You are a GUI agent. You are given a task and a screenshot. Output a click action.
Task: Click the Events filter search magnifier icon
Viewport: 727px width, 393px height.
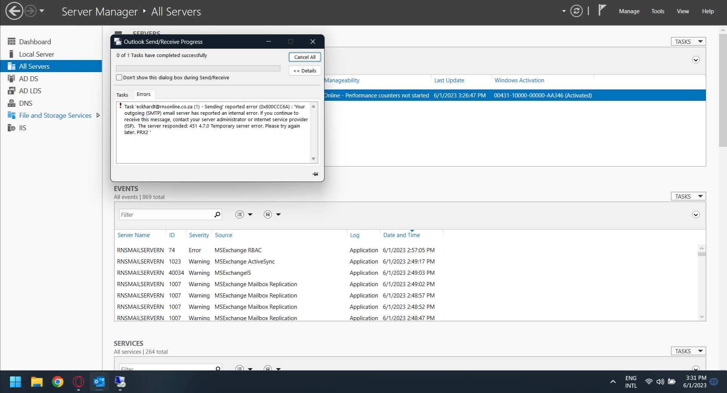pyautogui.click(x=217, y=214)
